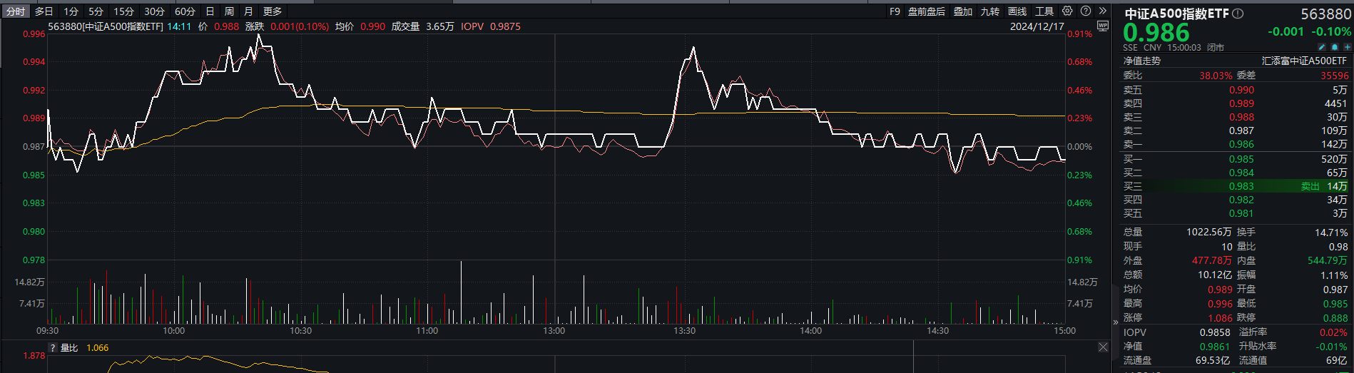Toggle 叠加 overlay on the chart
This screenshot has width=1354, height=373.
coord(963,11)
